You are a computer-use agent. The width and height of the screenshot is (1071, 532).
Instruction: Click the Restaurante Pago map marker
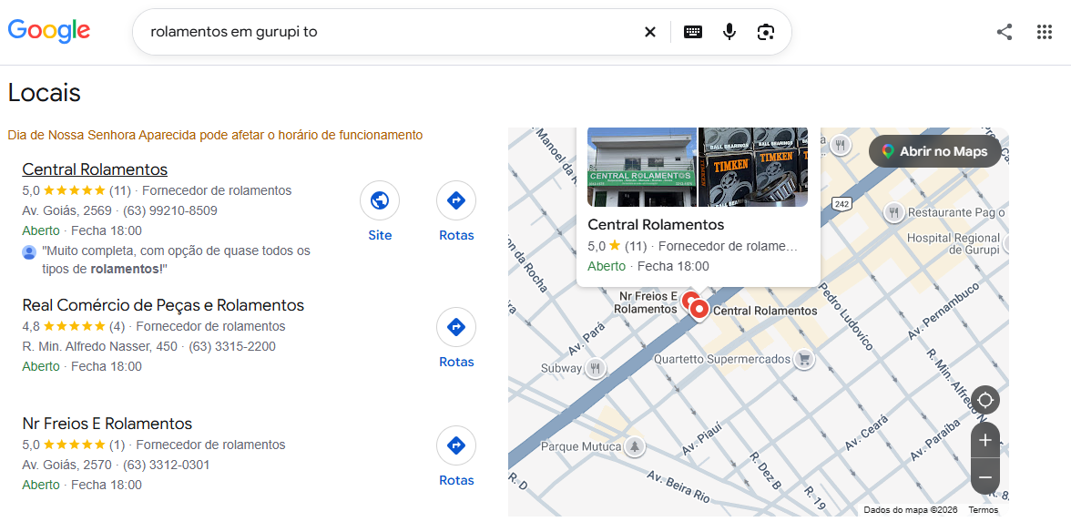[894, 212]
